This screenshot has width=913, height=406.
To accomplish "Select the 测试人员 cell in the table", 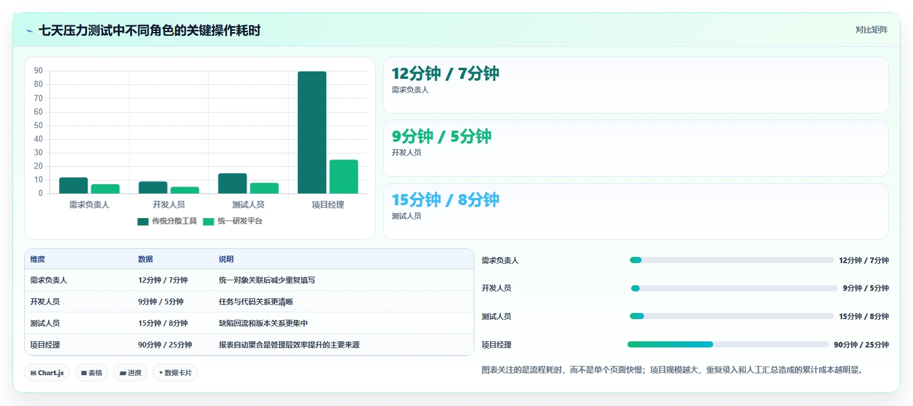I will tap(45, 323).
